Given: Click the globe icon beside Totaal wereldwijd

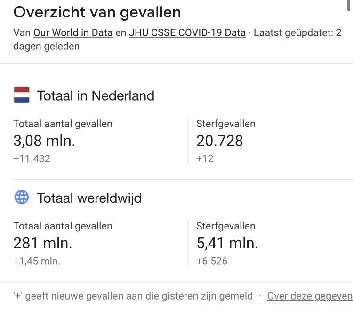Looking at the screenshot, I should (22, 197).
